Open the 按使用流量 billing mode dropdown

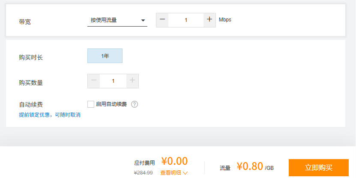[117, 20]
